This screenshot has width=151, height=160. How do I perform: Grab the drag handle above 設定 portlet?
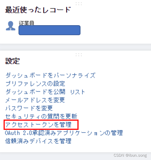click(x=79, y=55)
